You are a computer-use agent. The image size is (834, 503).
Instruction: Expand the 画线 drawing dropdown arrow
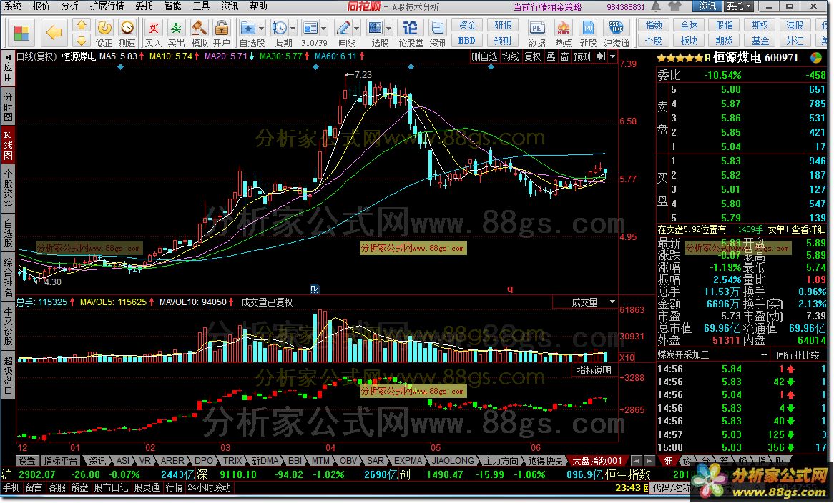pos(356,28)
